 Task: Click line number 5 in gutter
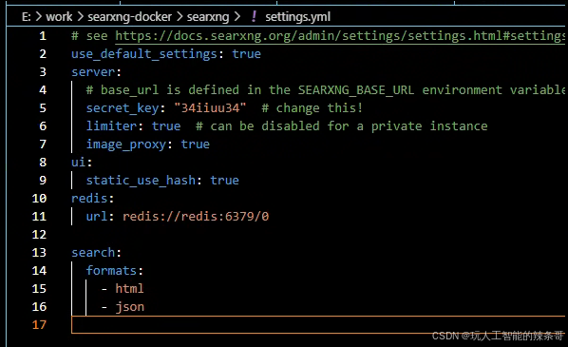click(43, 108)
